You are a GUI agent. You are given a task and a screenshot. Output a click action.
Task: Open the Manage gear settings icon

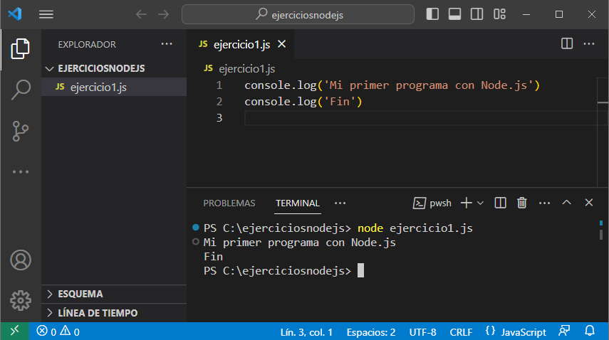click(x=21, y=300)
